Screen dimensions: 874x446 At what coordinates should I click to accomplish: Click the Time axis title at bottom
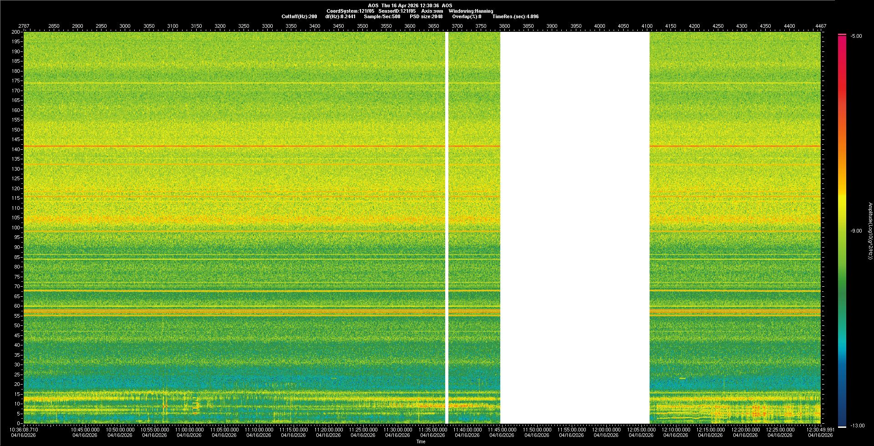(421, 441)
